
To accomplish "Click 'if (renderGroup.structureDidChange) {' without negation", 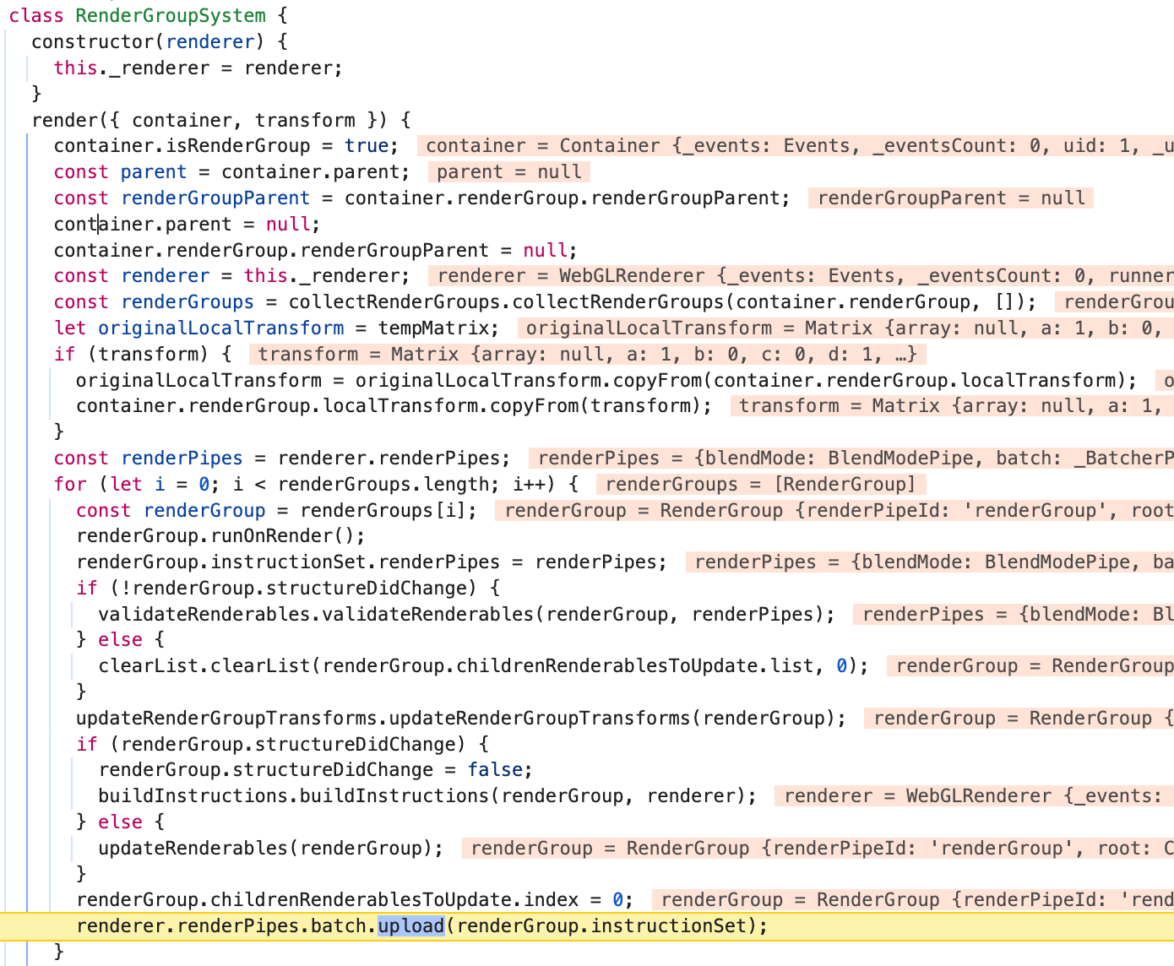I will point(282,744).
